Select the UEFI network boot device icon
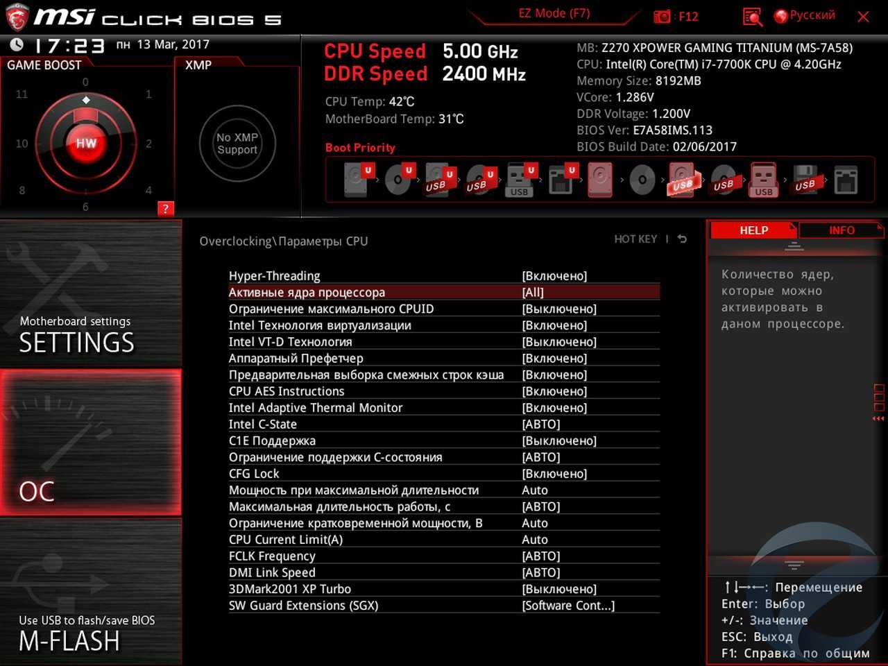This screenshot has width=888, height=666. 561,180
